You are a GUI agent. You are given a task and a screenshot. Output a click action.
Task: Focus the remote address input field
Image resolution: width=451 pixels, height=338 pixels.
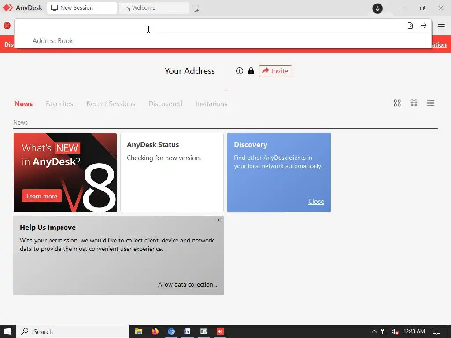210,26
